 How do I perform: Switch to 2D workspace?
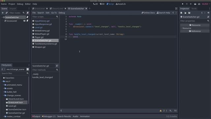pyautogui.click(x=95, y=4)
